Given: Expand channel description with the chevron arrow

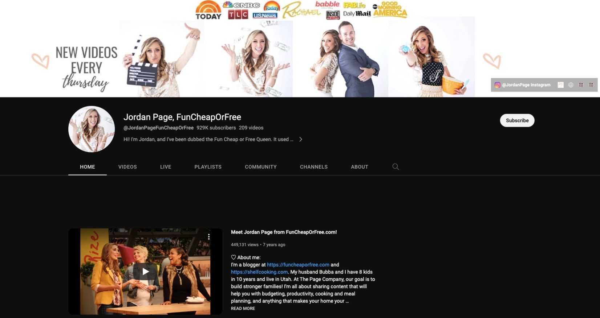Looking at the screenshot, I should pyautogui.click(x=301, y=139).
